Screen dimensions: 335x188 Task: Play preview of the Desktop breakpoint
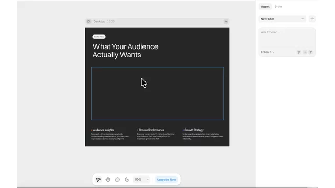[x=88, y=21]
